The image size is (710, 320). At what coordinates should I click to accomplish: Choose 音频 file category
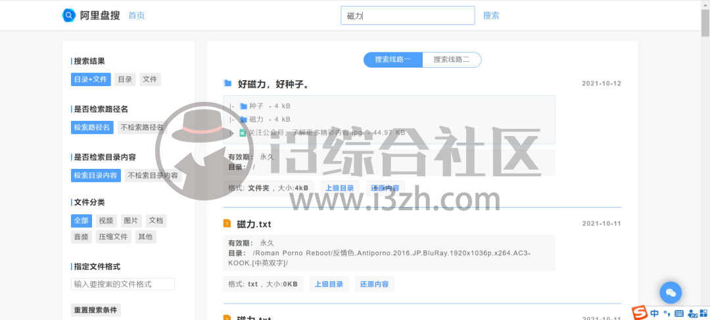coord(81,237)
